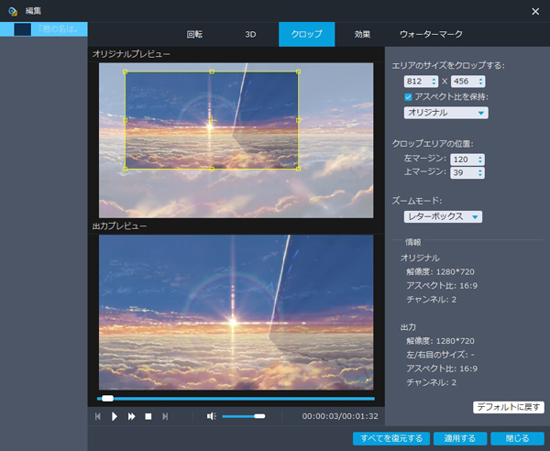Select the クロップ tab
Screen dimensions: 550x451
point(306,34)
